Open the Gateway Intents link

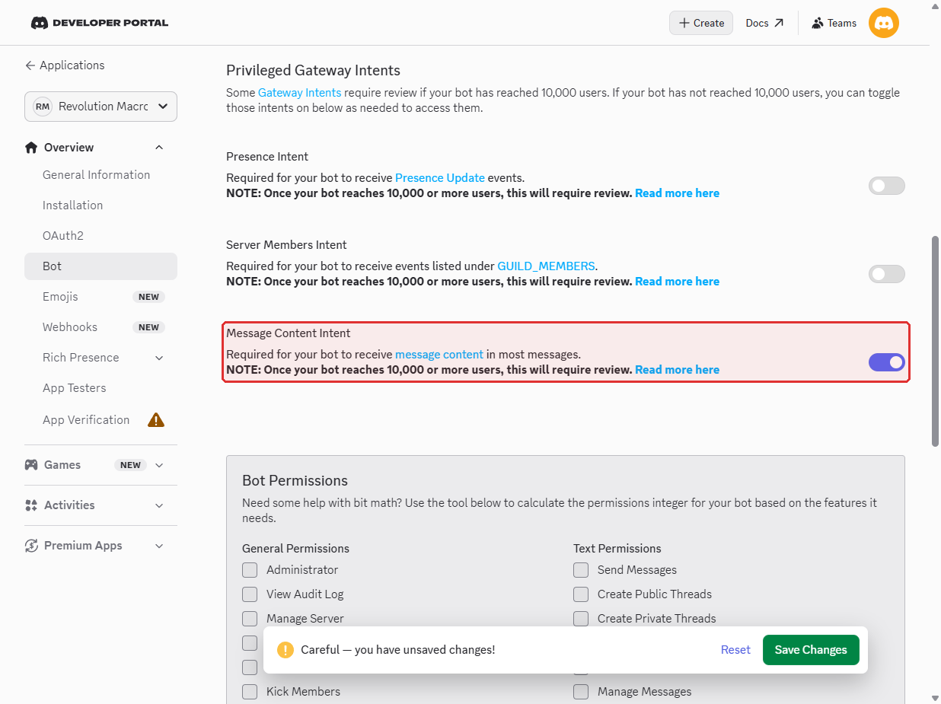[300, 93]
